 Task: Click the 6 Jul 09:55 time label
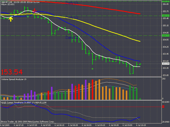pyautogui.click(x=128, y=125)
